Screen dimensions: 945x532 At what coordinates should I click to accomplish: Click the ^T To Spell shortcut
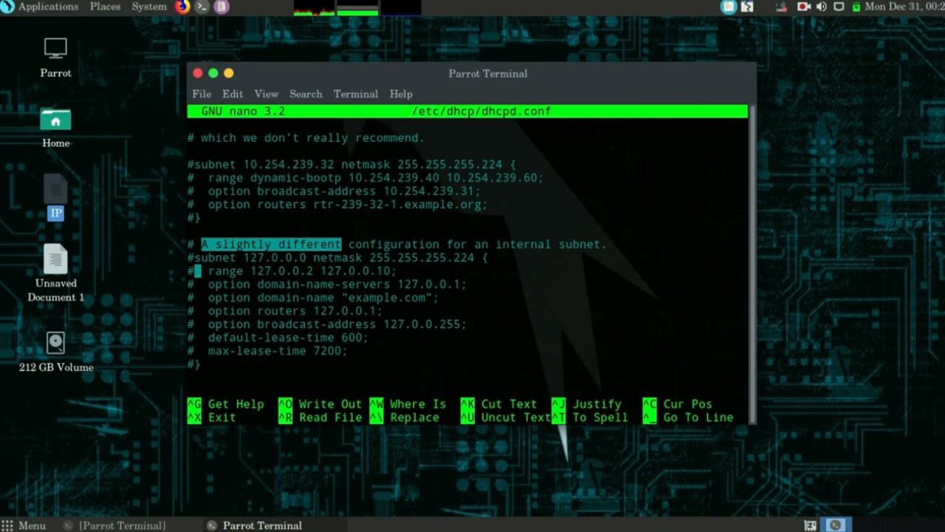coord(590,417)
